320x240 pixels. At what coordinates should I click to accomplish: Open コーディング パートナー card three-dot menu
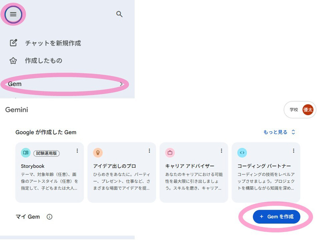pos(293,151)
